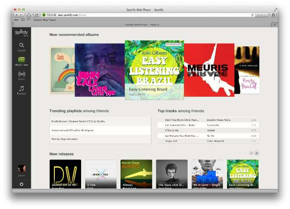This screenshot has height=209, width=290.
Task: Open Playlists with the music note icon
Action: click(x=21, y=90)
